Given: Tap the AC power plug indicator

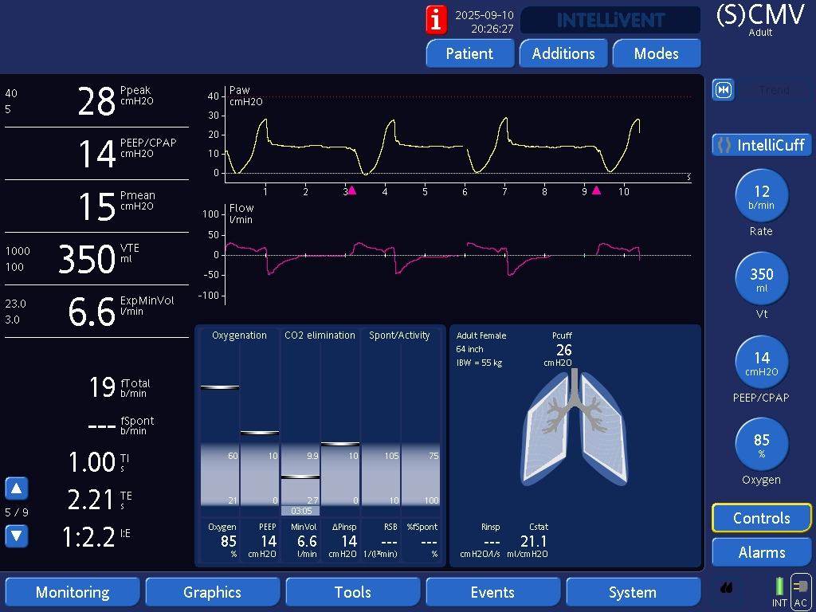Looking at the screenshot, I should coord(801,592).
